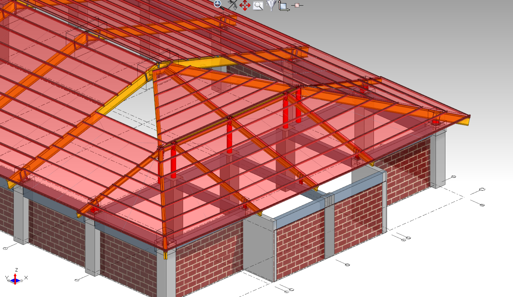
Task: Select the red four-arrow Pan tool
Action: 245,5
